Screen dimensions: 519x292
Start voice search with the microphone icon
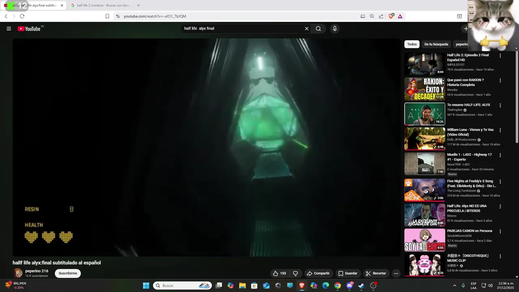335,28
